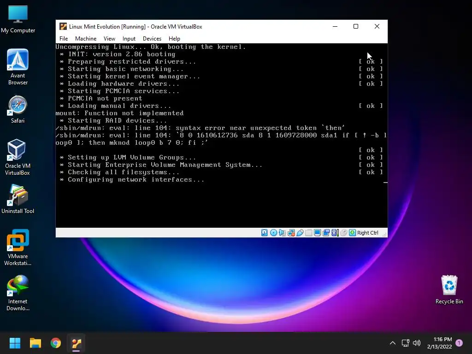This screenshot has height=354, width=472.
Task: Click the recording status icon
Action: pos(326,233)
